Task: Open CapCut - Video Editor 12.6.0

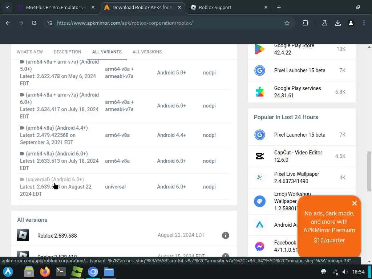Action: (298, 156)
